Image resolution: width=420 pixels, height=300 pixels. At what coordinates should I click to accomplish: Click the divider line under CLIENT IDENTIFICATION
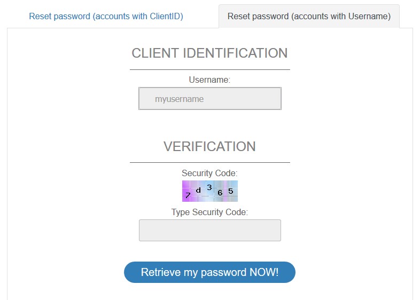[x=209, y=69]
